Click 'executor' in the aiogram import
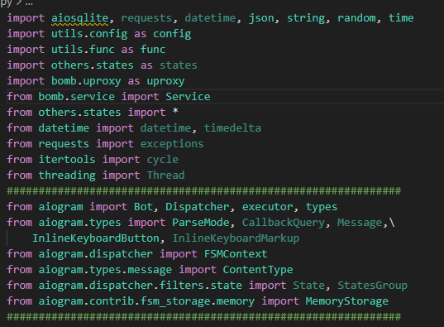Image resolution: width=444 pixels, height=327 pixels. click(267, 207)
